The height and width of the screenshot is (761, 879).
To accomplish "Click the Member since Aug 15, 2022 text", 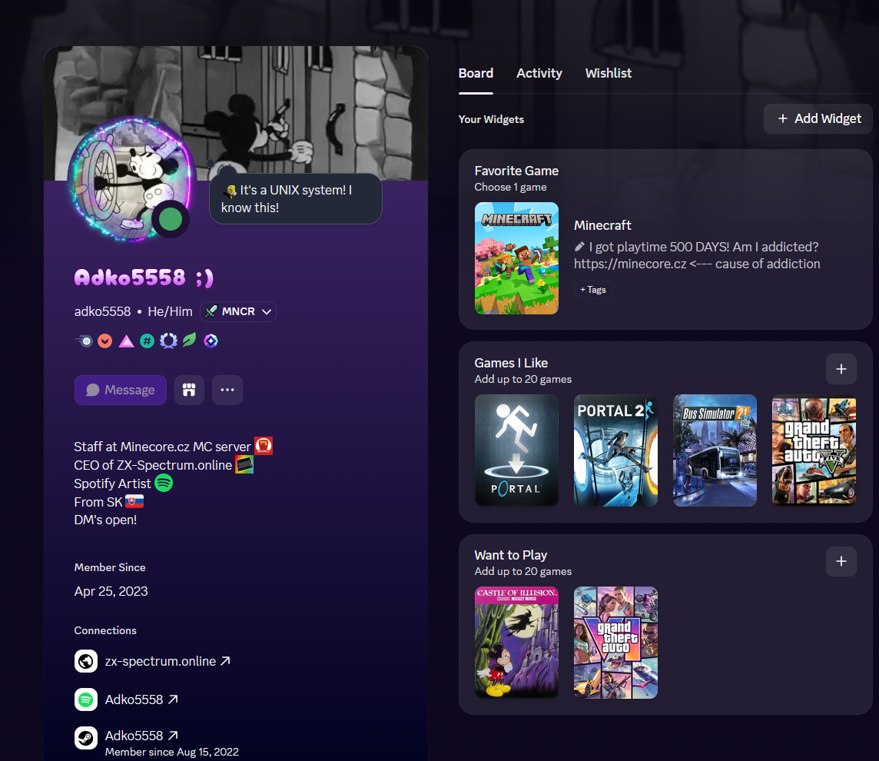I will point(171,752).
